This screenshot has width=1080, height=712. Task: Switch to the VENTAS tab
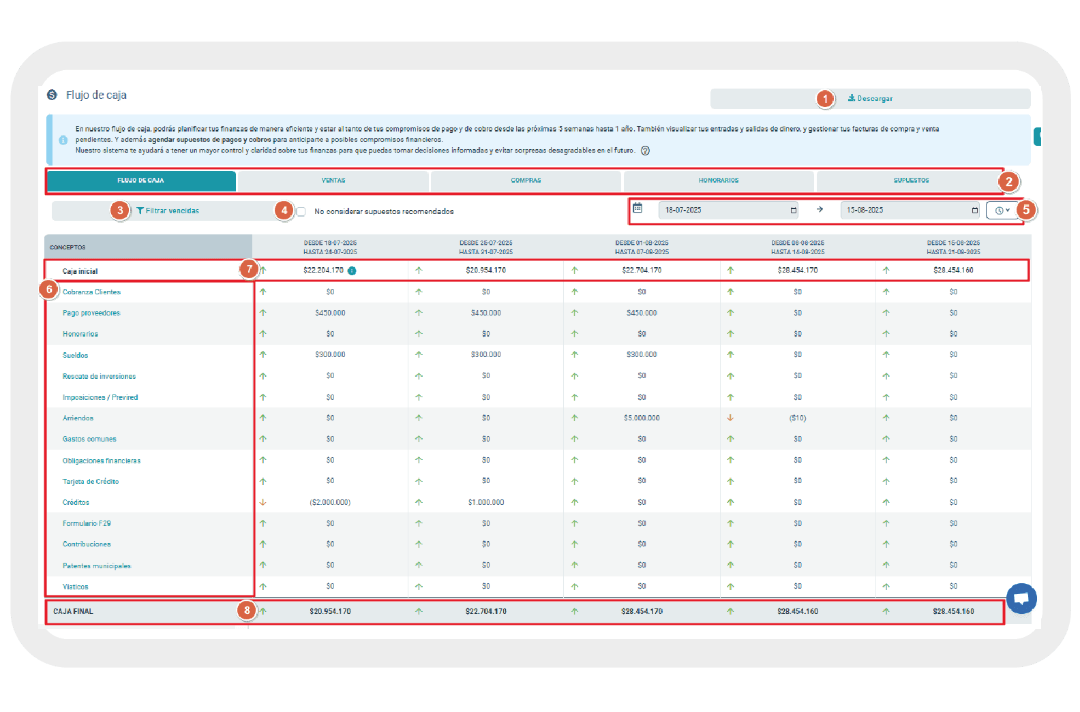[333, 181]
